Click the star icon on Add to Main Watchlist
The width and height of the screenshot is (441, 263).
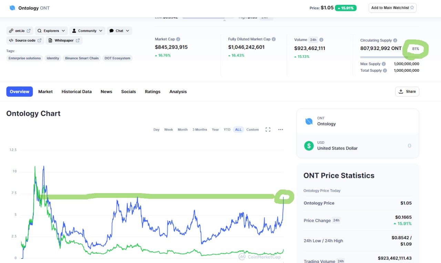coord(412,8)
